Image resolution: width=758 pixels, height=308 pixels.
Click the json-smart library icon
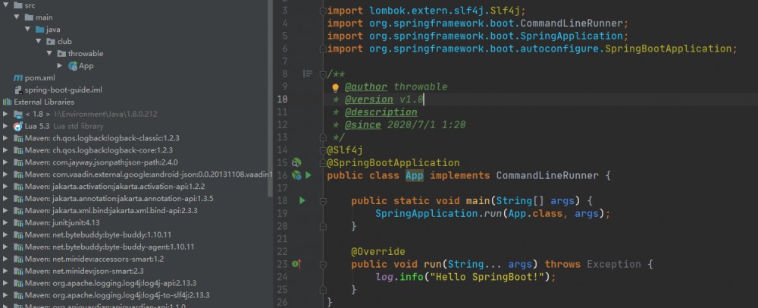(18, 272)
